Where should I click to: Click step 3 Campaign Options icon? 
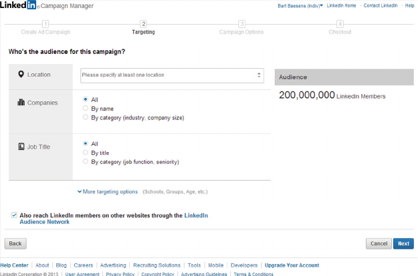coord(241,24)
